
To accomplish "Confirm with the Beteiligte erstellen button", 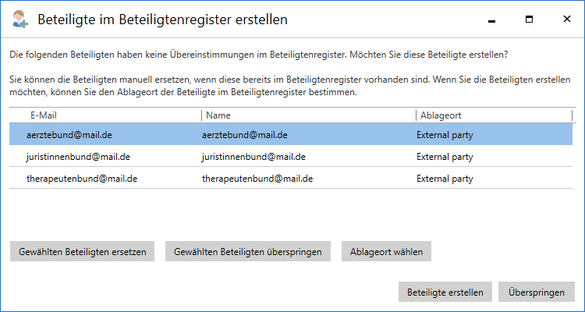I will [445, 292].
